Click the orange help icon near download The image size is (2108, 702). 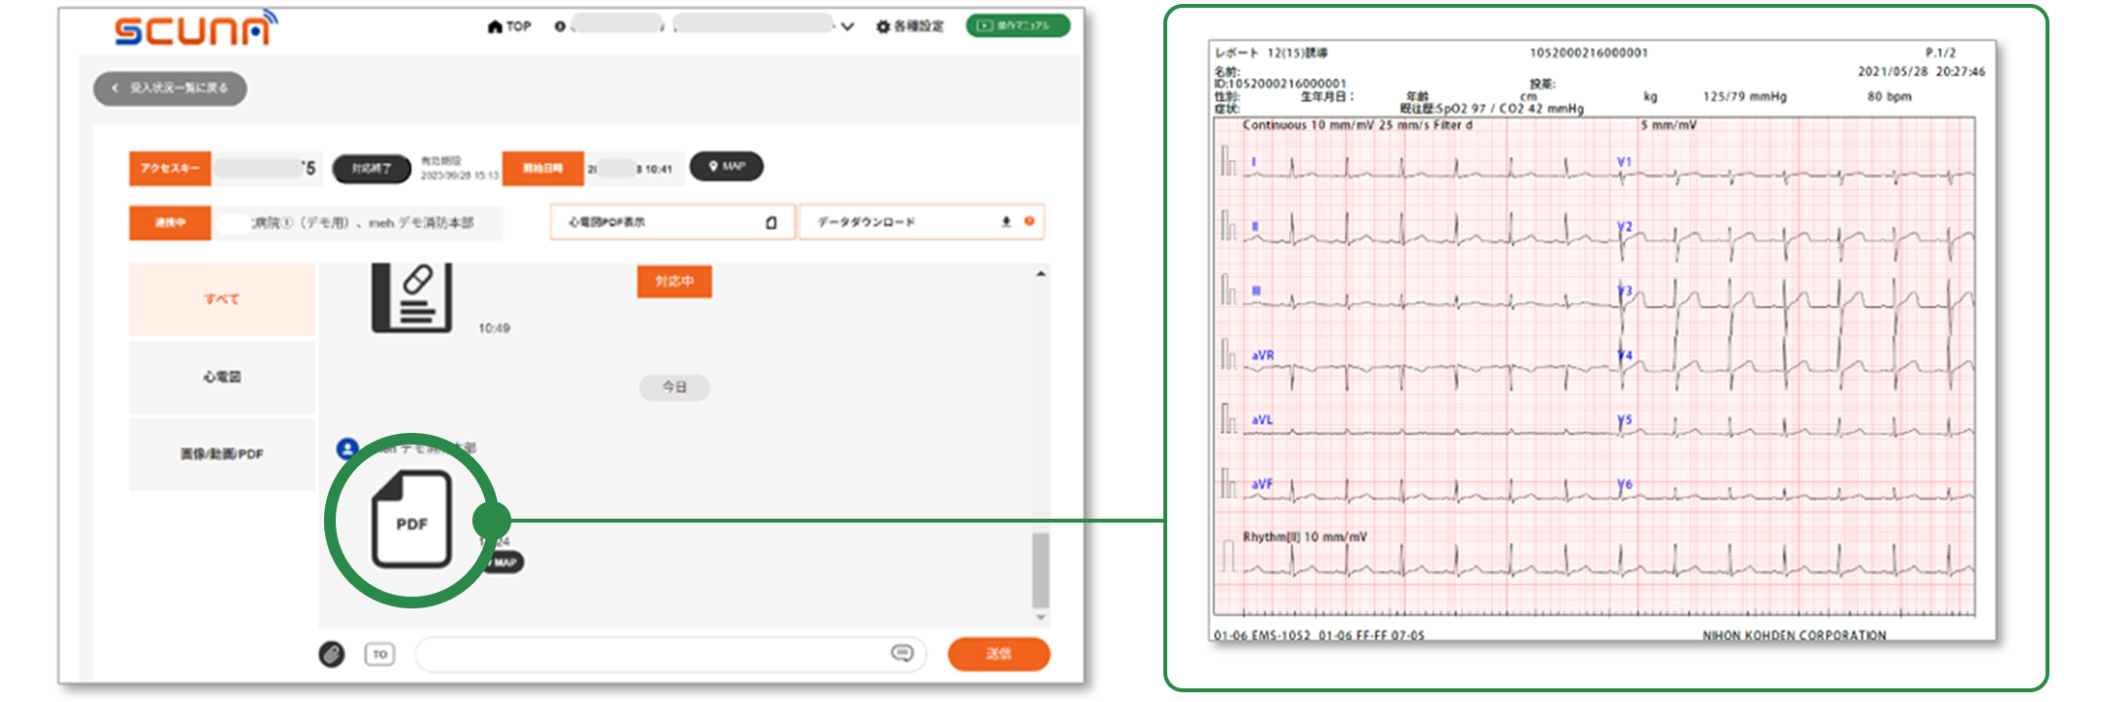(1029, 221)
